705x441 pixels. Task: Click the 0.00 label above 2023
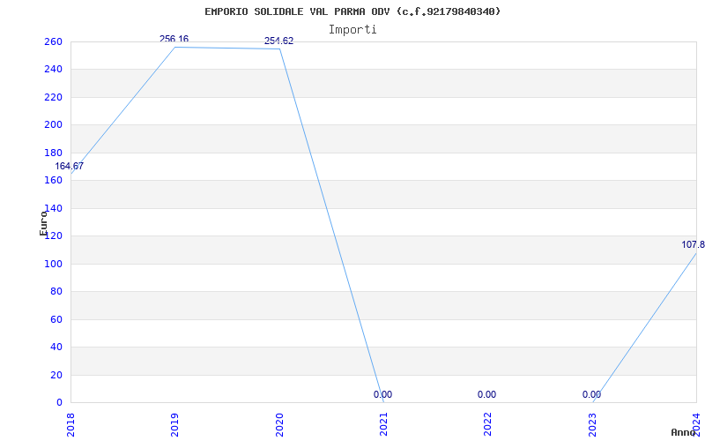591,394
